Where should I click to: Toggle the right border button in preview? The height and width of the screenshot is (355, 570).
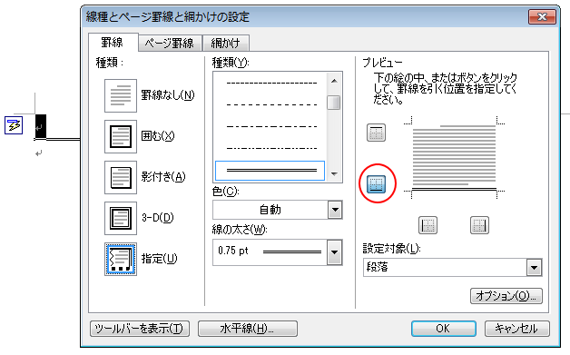tap(479, 225)
